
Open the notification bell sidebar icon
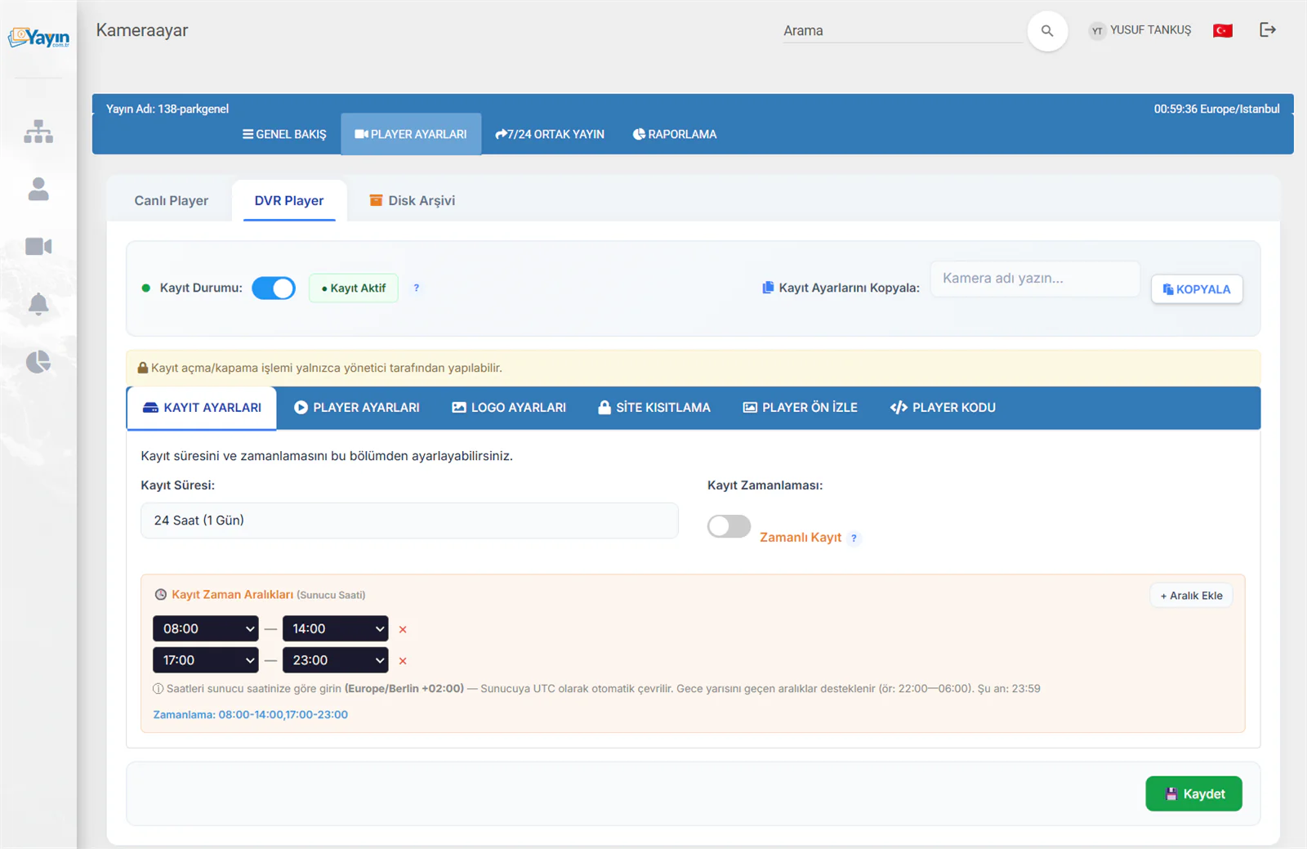point(38,304)
